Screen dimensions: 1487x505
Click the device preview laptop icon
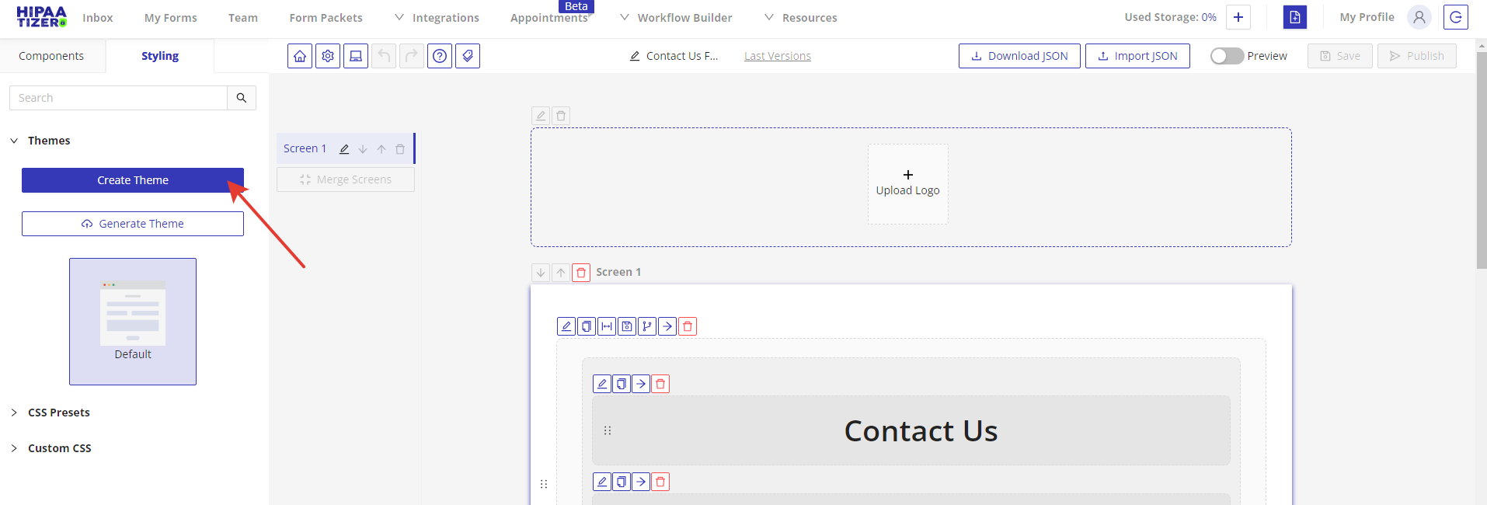click(x=356, y=56)
